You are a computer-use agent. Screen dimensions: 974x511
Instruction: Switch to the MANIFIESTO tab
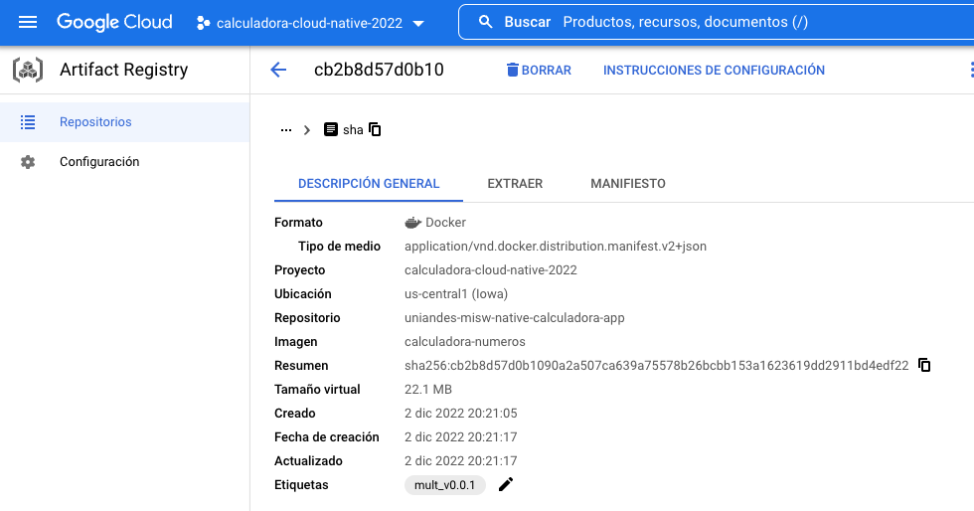628,183
